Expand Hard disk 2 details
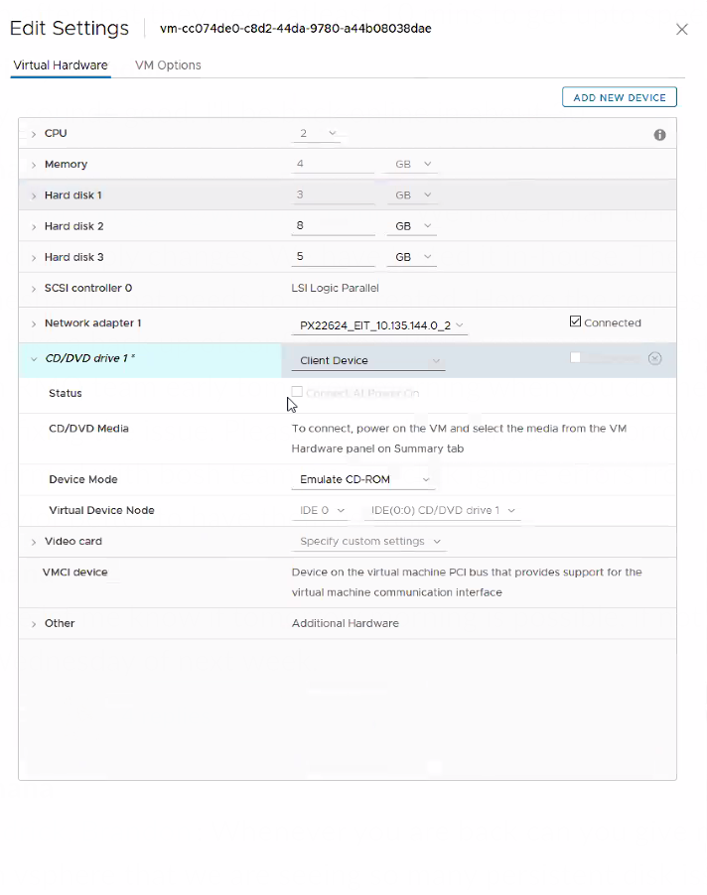 pyautogui.click(x=34, y=227)
